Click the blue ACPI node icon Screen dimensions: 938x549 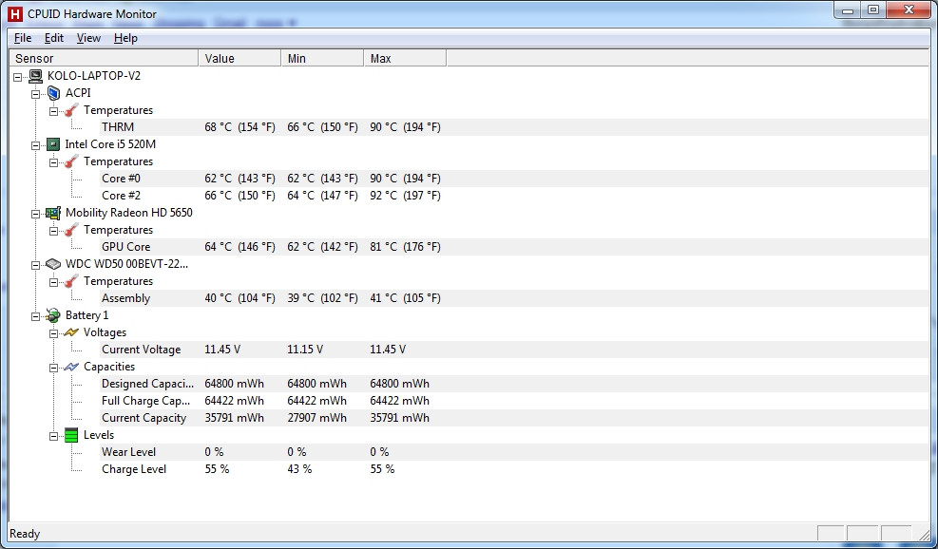[x=54, y=93]
